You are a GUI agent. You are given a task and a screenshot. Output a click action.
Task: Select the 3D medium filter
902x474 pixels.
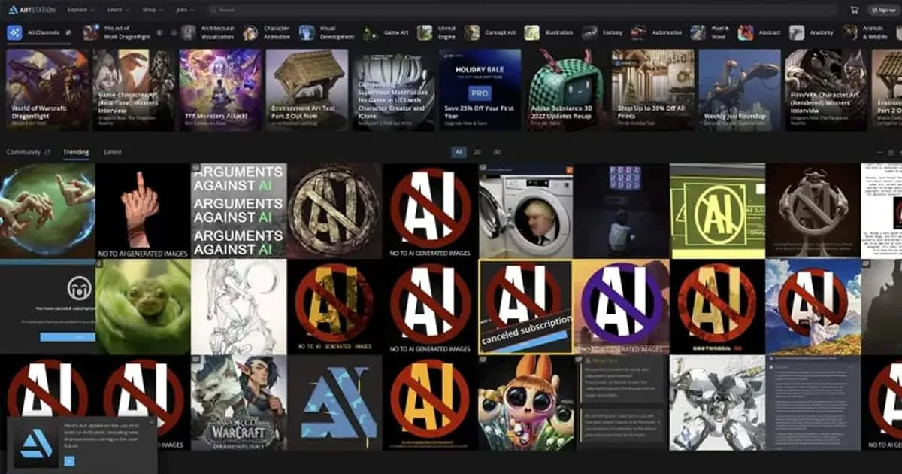pos(497,152)
